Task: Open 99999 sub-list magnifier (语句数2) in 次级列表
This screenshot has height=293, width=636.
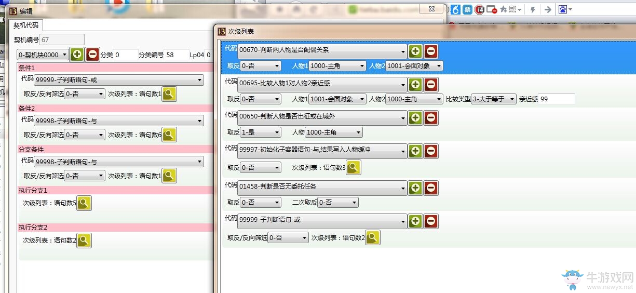Action: [x=373, y=237]
